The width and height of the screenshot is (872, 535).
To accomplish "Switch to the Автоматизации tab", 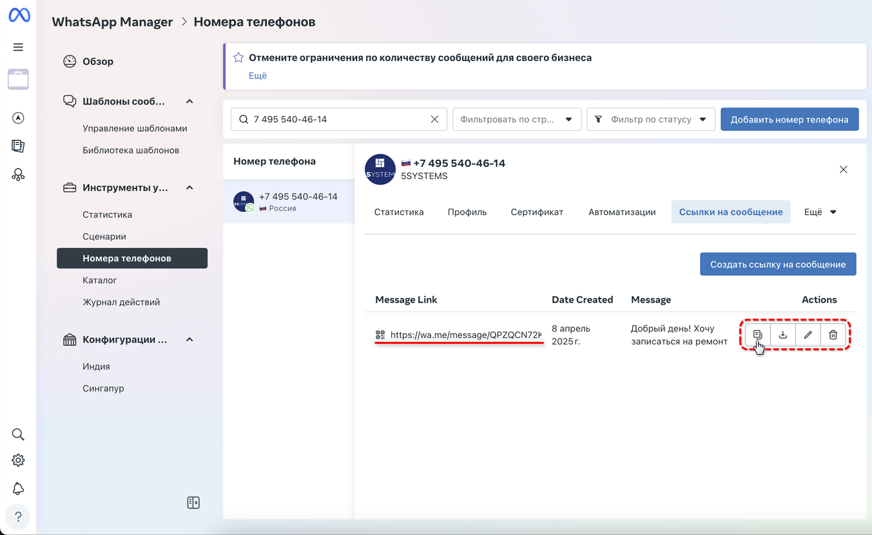I will 622,212.
